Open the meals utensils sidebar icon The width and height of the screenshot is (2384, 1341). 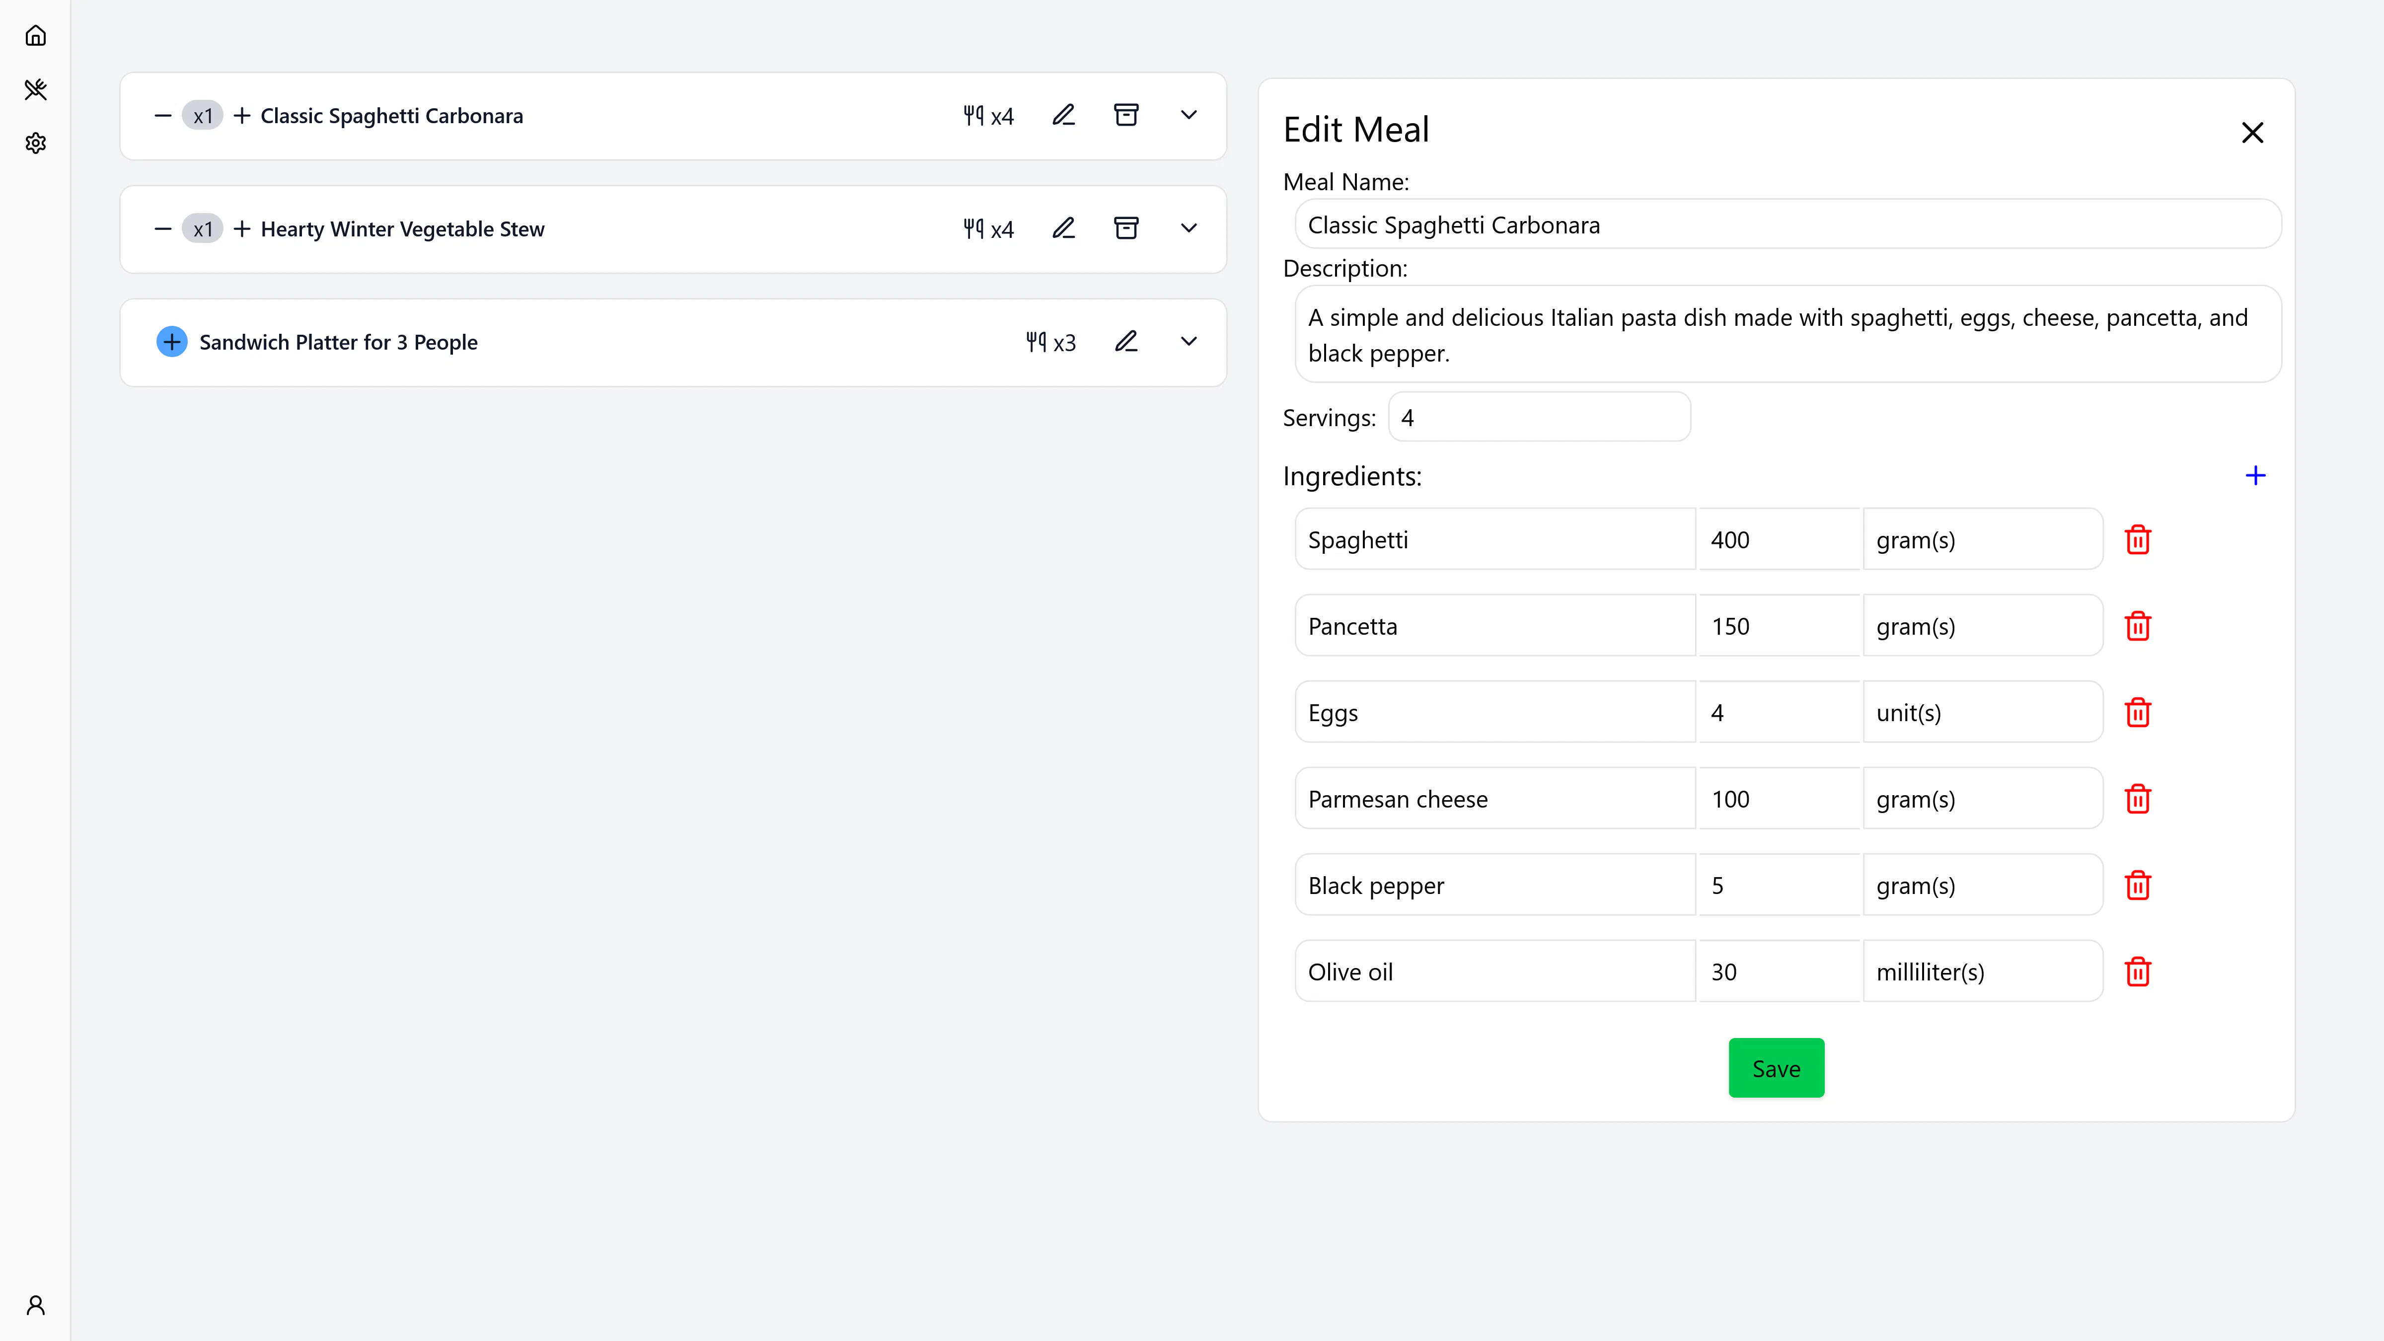pyautogui.click(x=35, y=90)
